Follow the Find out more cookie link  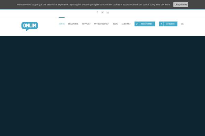point(163,4)
